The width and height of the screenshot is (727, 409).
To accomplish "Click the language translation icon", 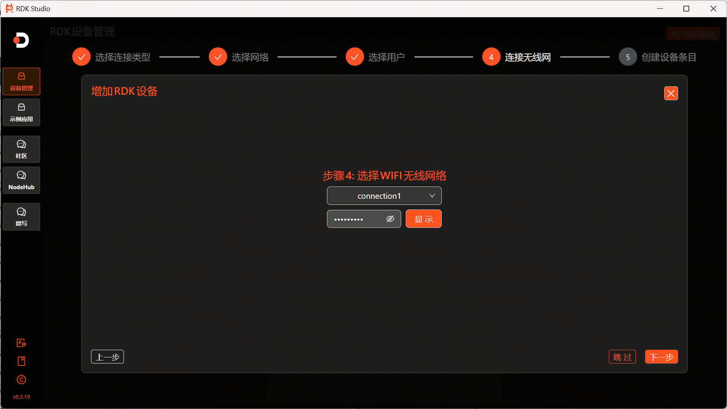I will click(21, 343).
